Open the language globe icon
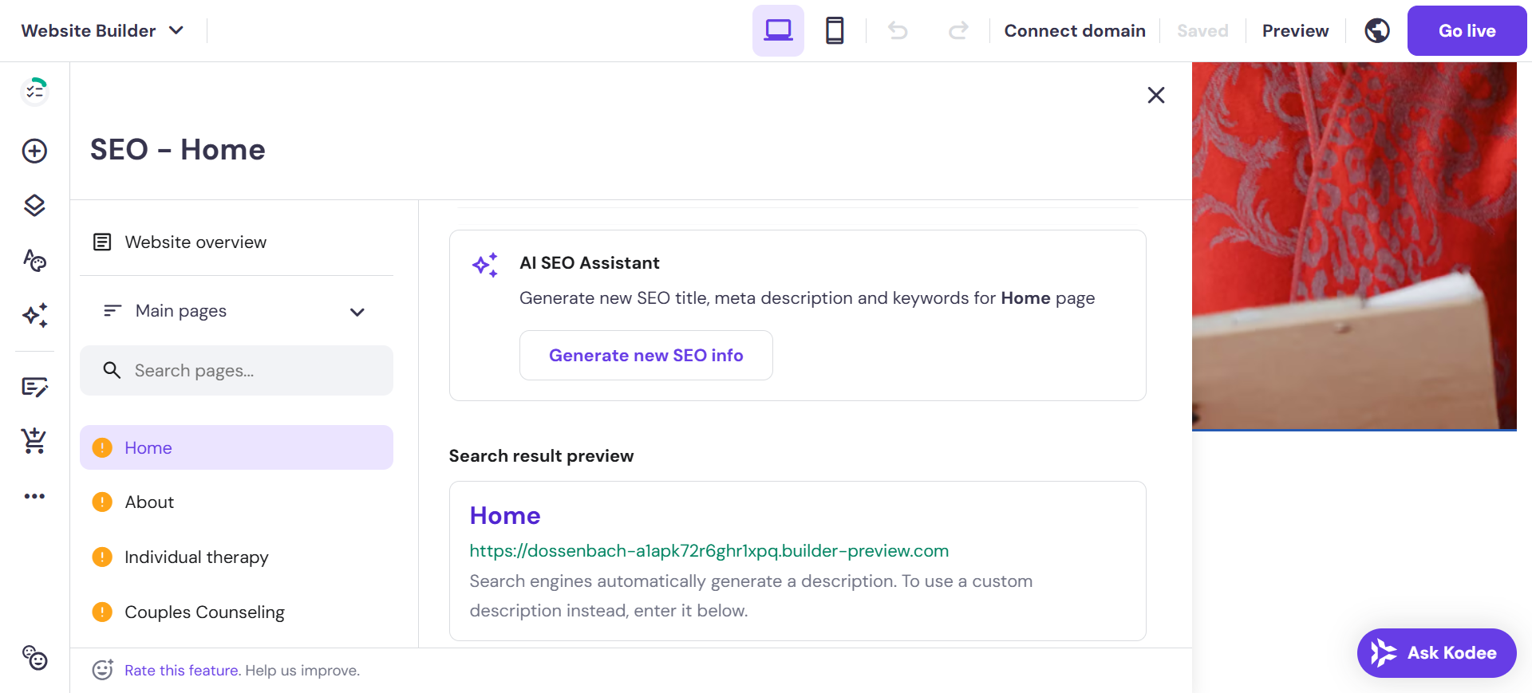This screenshot has height=693, width=1532. (x=1377, y=30)
